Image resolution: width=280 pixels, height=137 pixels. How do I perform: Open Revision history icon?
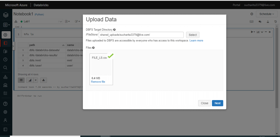(x=276, y=21)
